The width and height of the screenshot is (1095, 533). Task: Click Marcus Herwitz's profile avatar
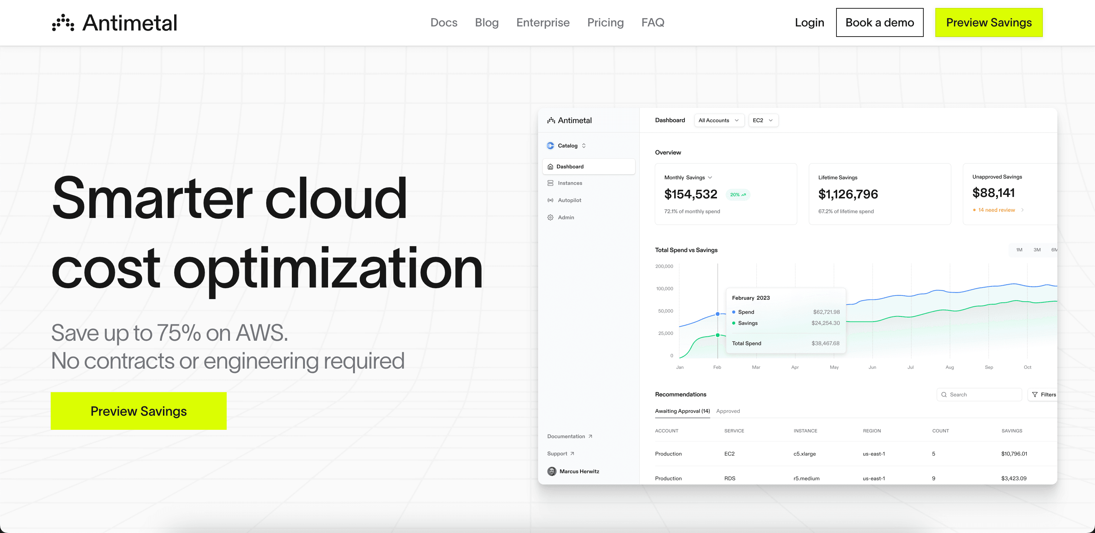[552, 471]
